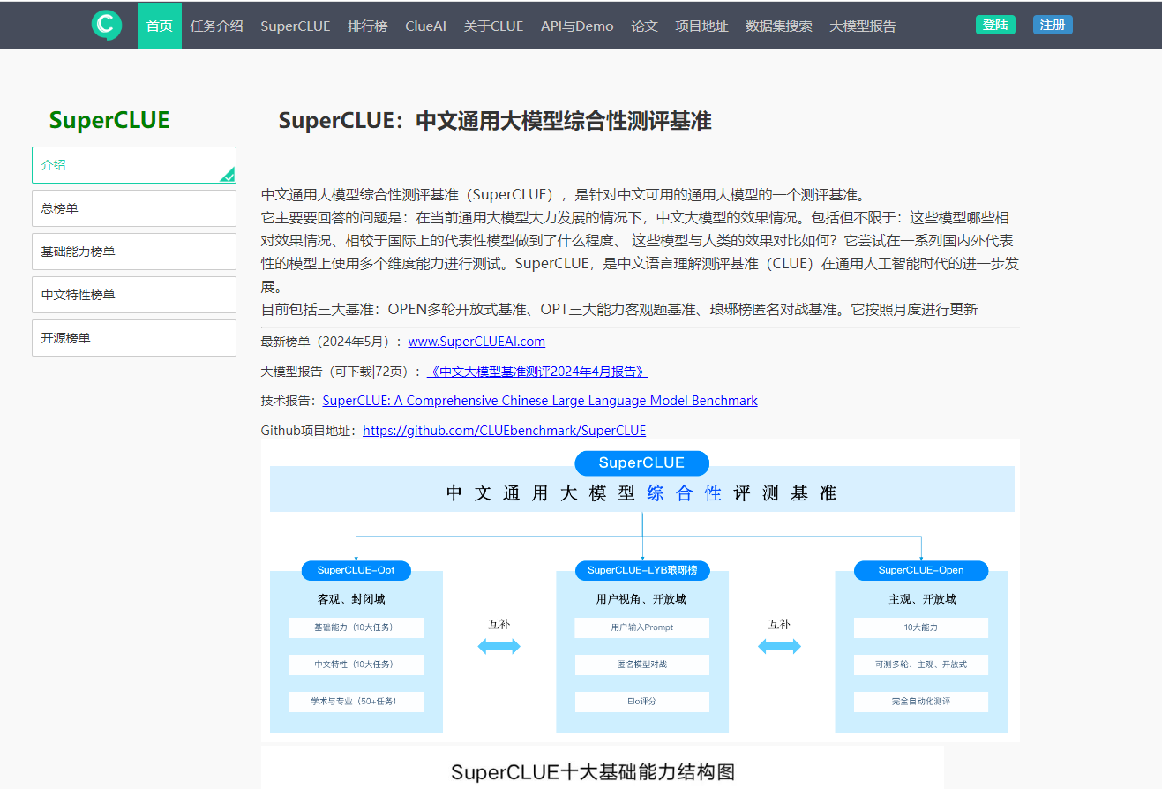Click the CLUE logo icon

pos(107,25)
